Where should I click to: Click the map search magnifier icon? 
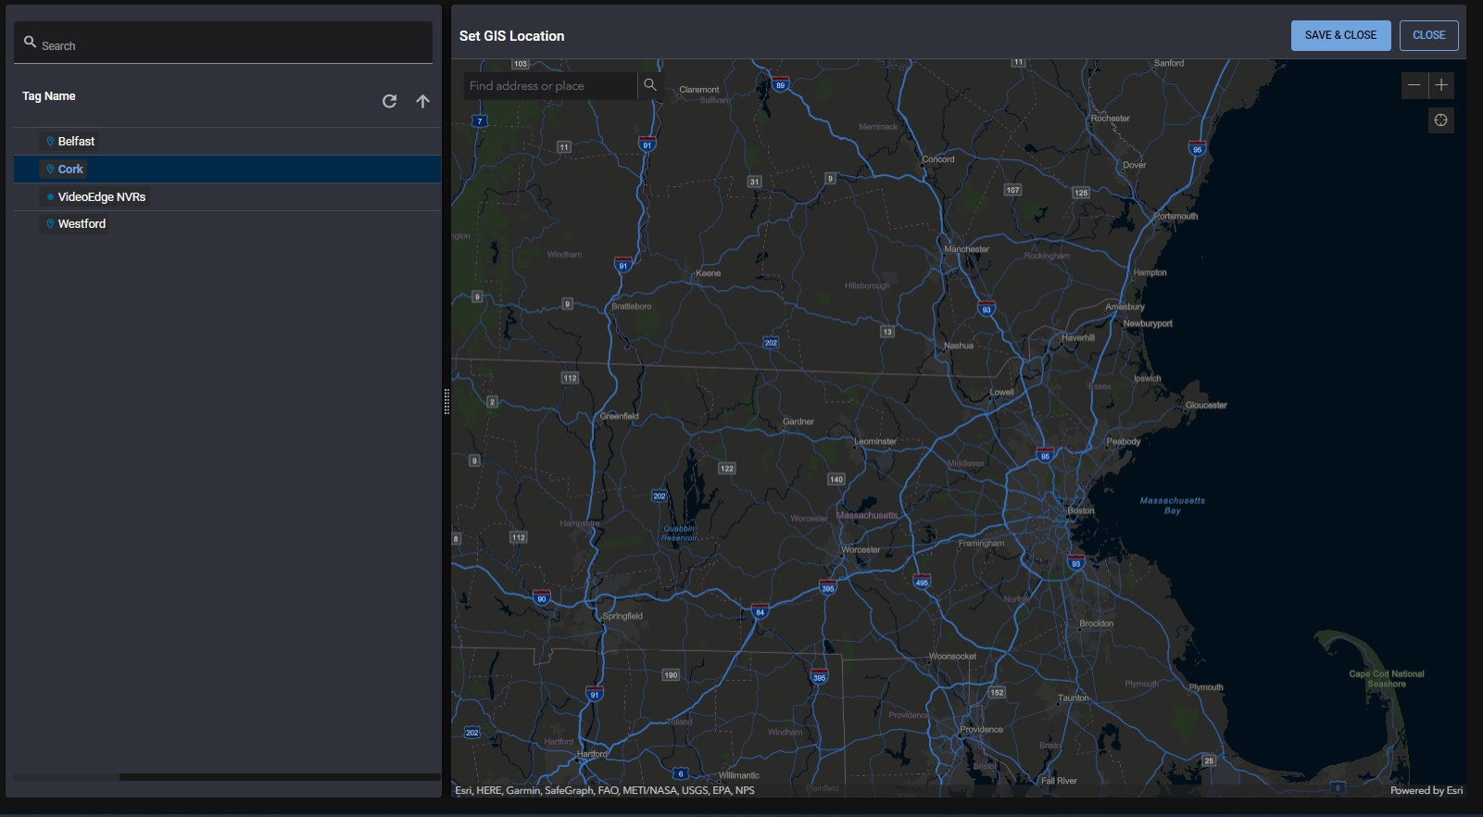650,85
